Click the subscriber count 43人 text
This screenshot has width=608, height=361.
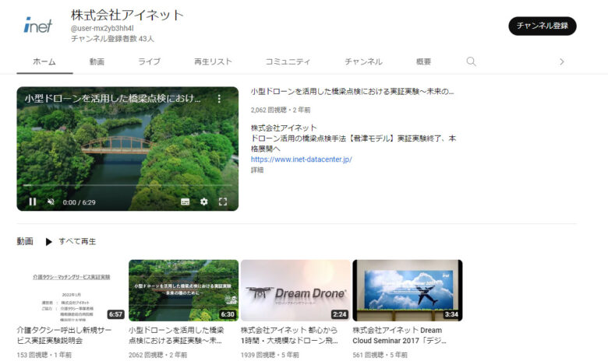click(112, 39)
